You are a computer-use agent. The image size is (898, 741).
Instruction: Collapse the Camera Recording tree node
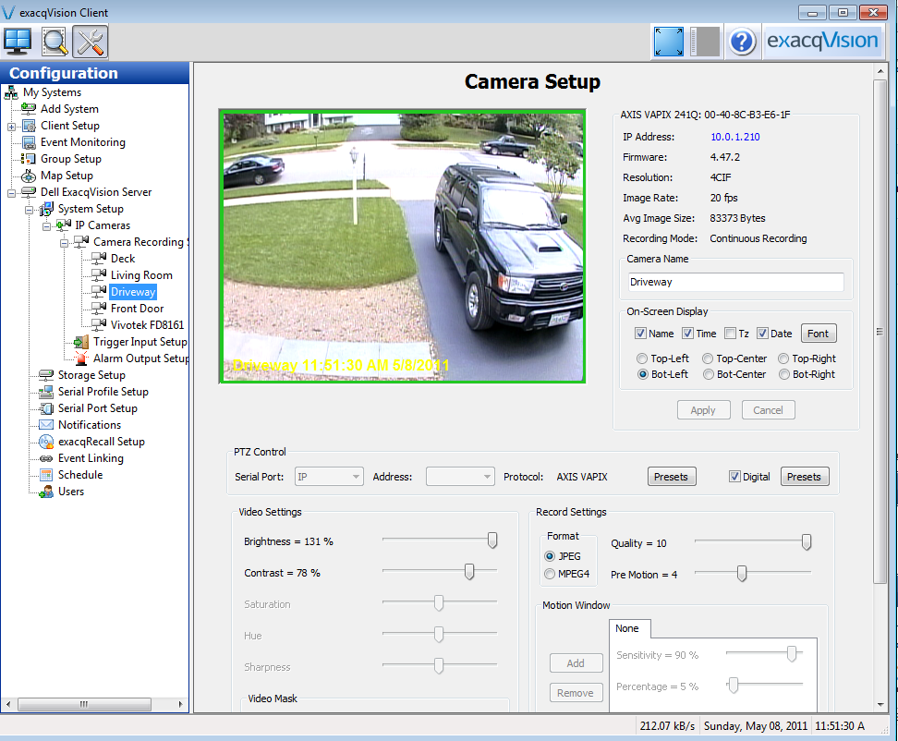(x=64, y=243)
